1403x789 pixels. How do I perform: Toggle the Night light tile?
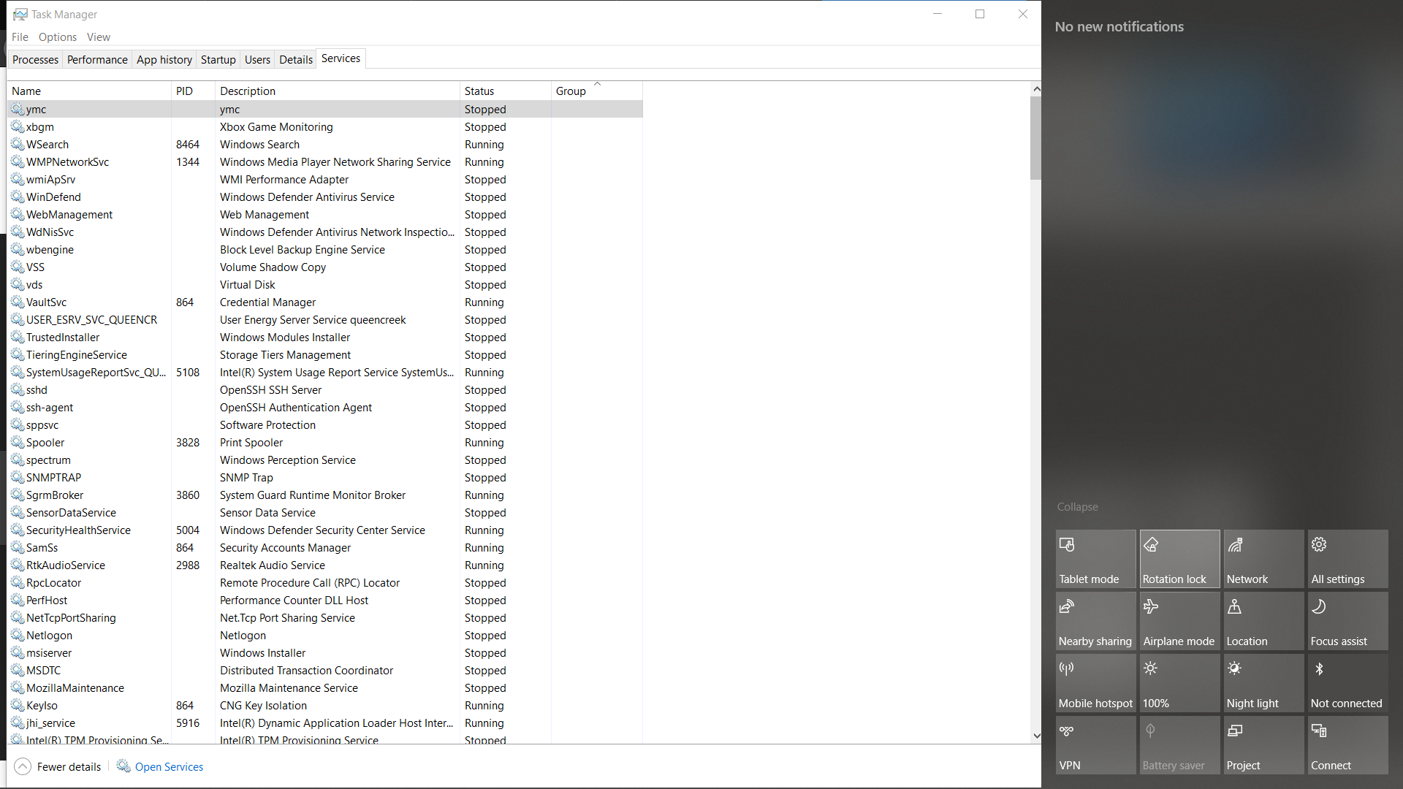pyautogui.click(x=1263, y=683)
